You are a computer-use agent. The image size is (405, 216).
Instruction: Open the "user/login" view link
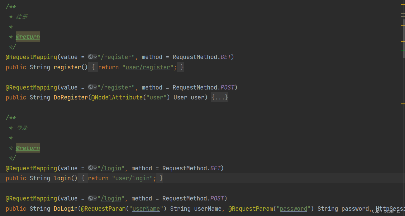(x=132, y=178)
